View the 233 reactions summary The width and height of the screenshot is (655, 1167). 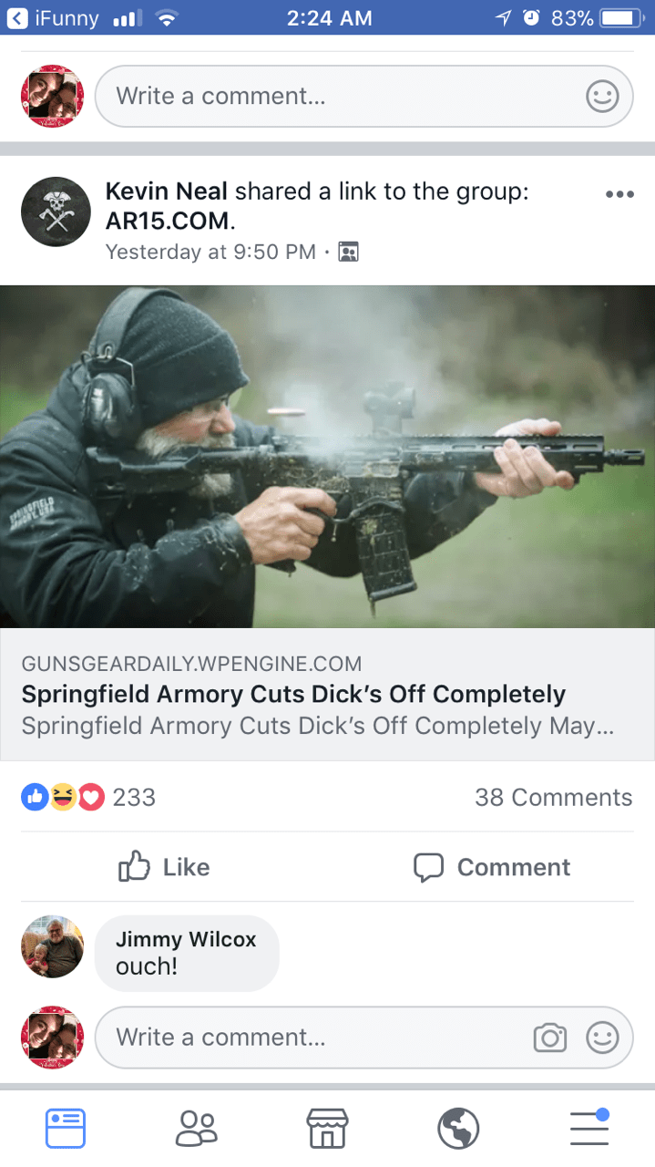click(88, 797)
